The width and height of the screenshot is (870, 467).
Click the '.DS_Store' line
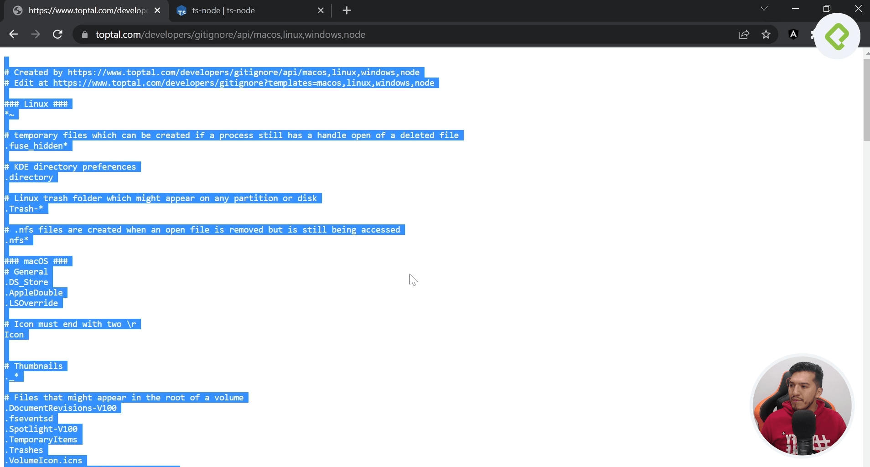[x=26, y=282]
